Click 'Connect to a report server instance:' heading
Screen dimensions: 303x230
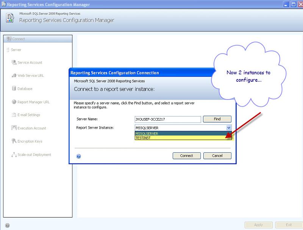pos(114,89)
